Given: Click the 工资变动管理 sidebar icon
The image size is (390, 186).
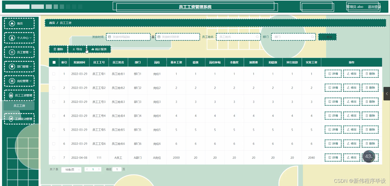Looking at the screenshot, I should pyautogui.click(x=11, y=119).
